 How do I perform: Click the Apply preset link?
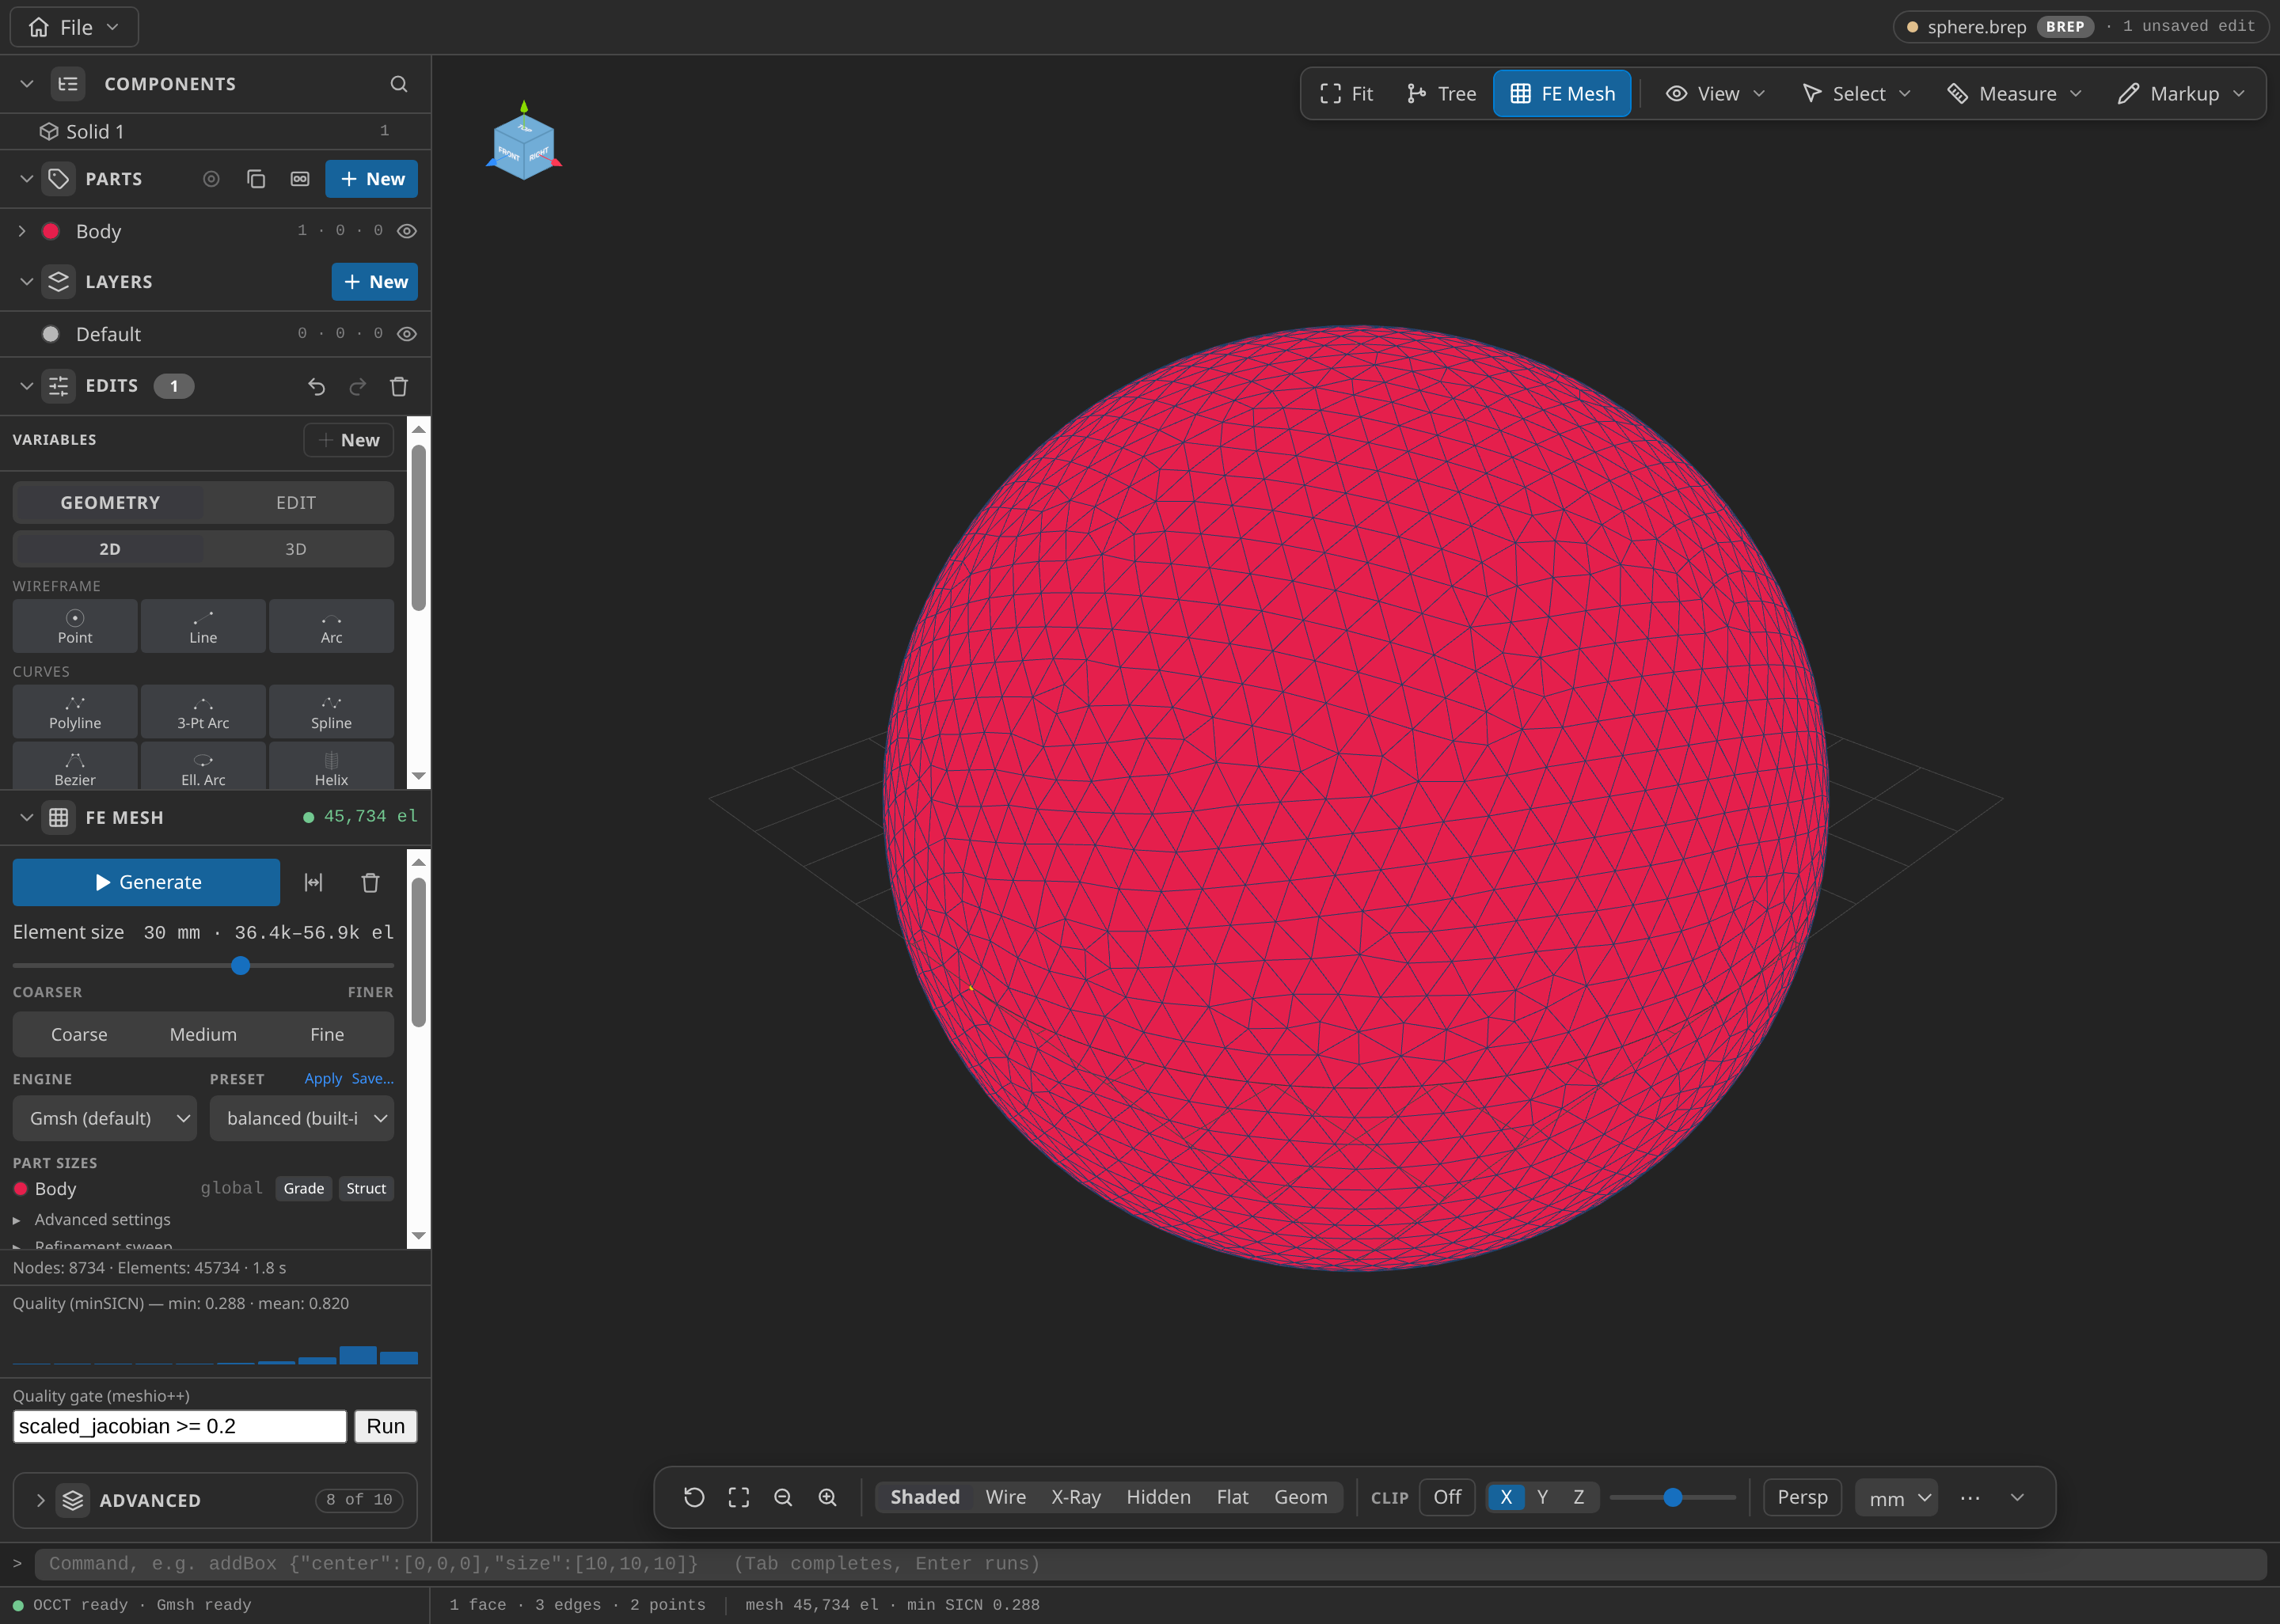pos(323,1078)
